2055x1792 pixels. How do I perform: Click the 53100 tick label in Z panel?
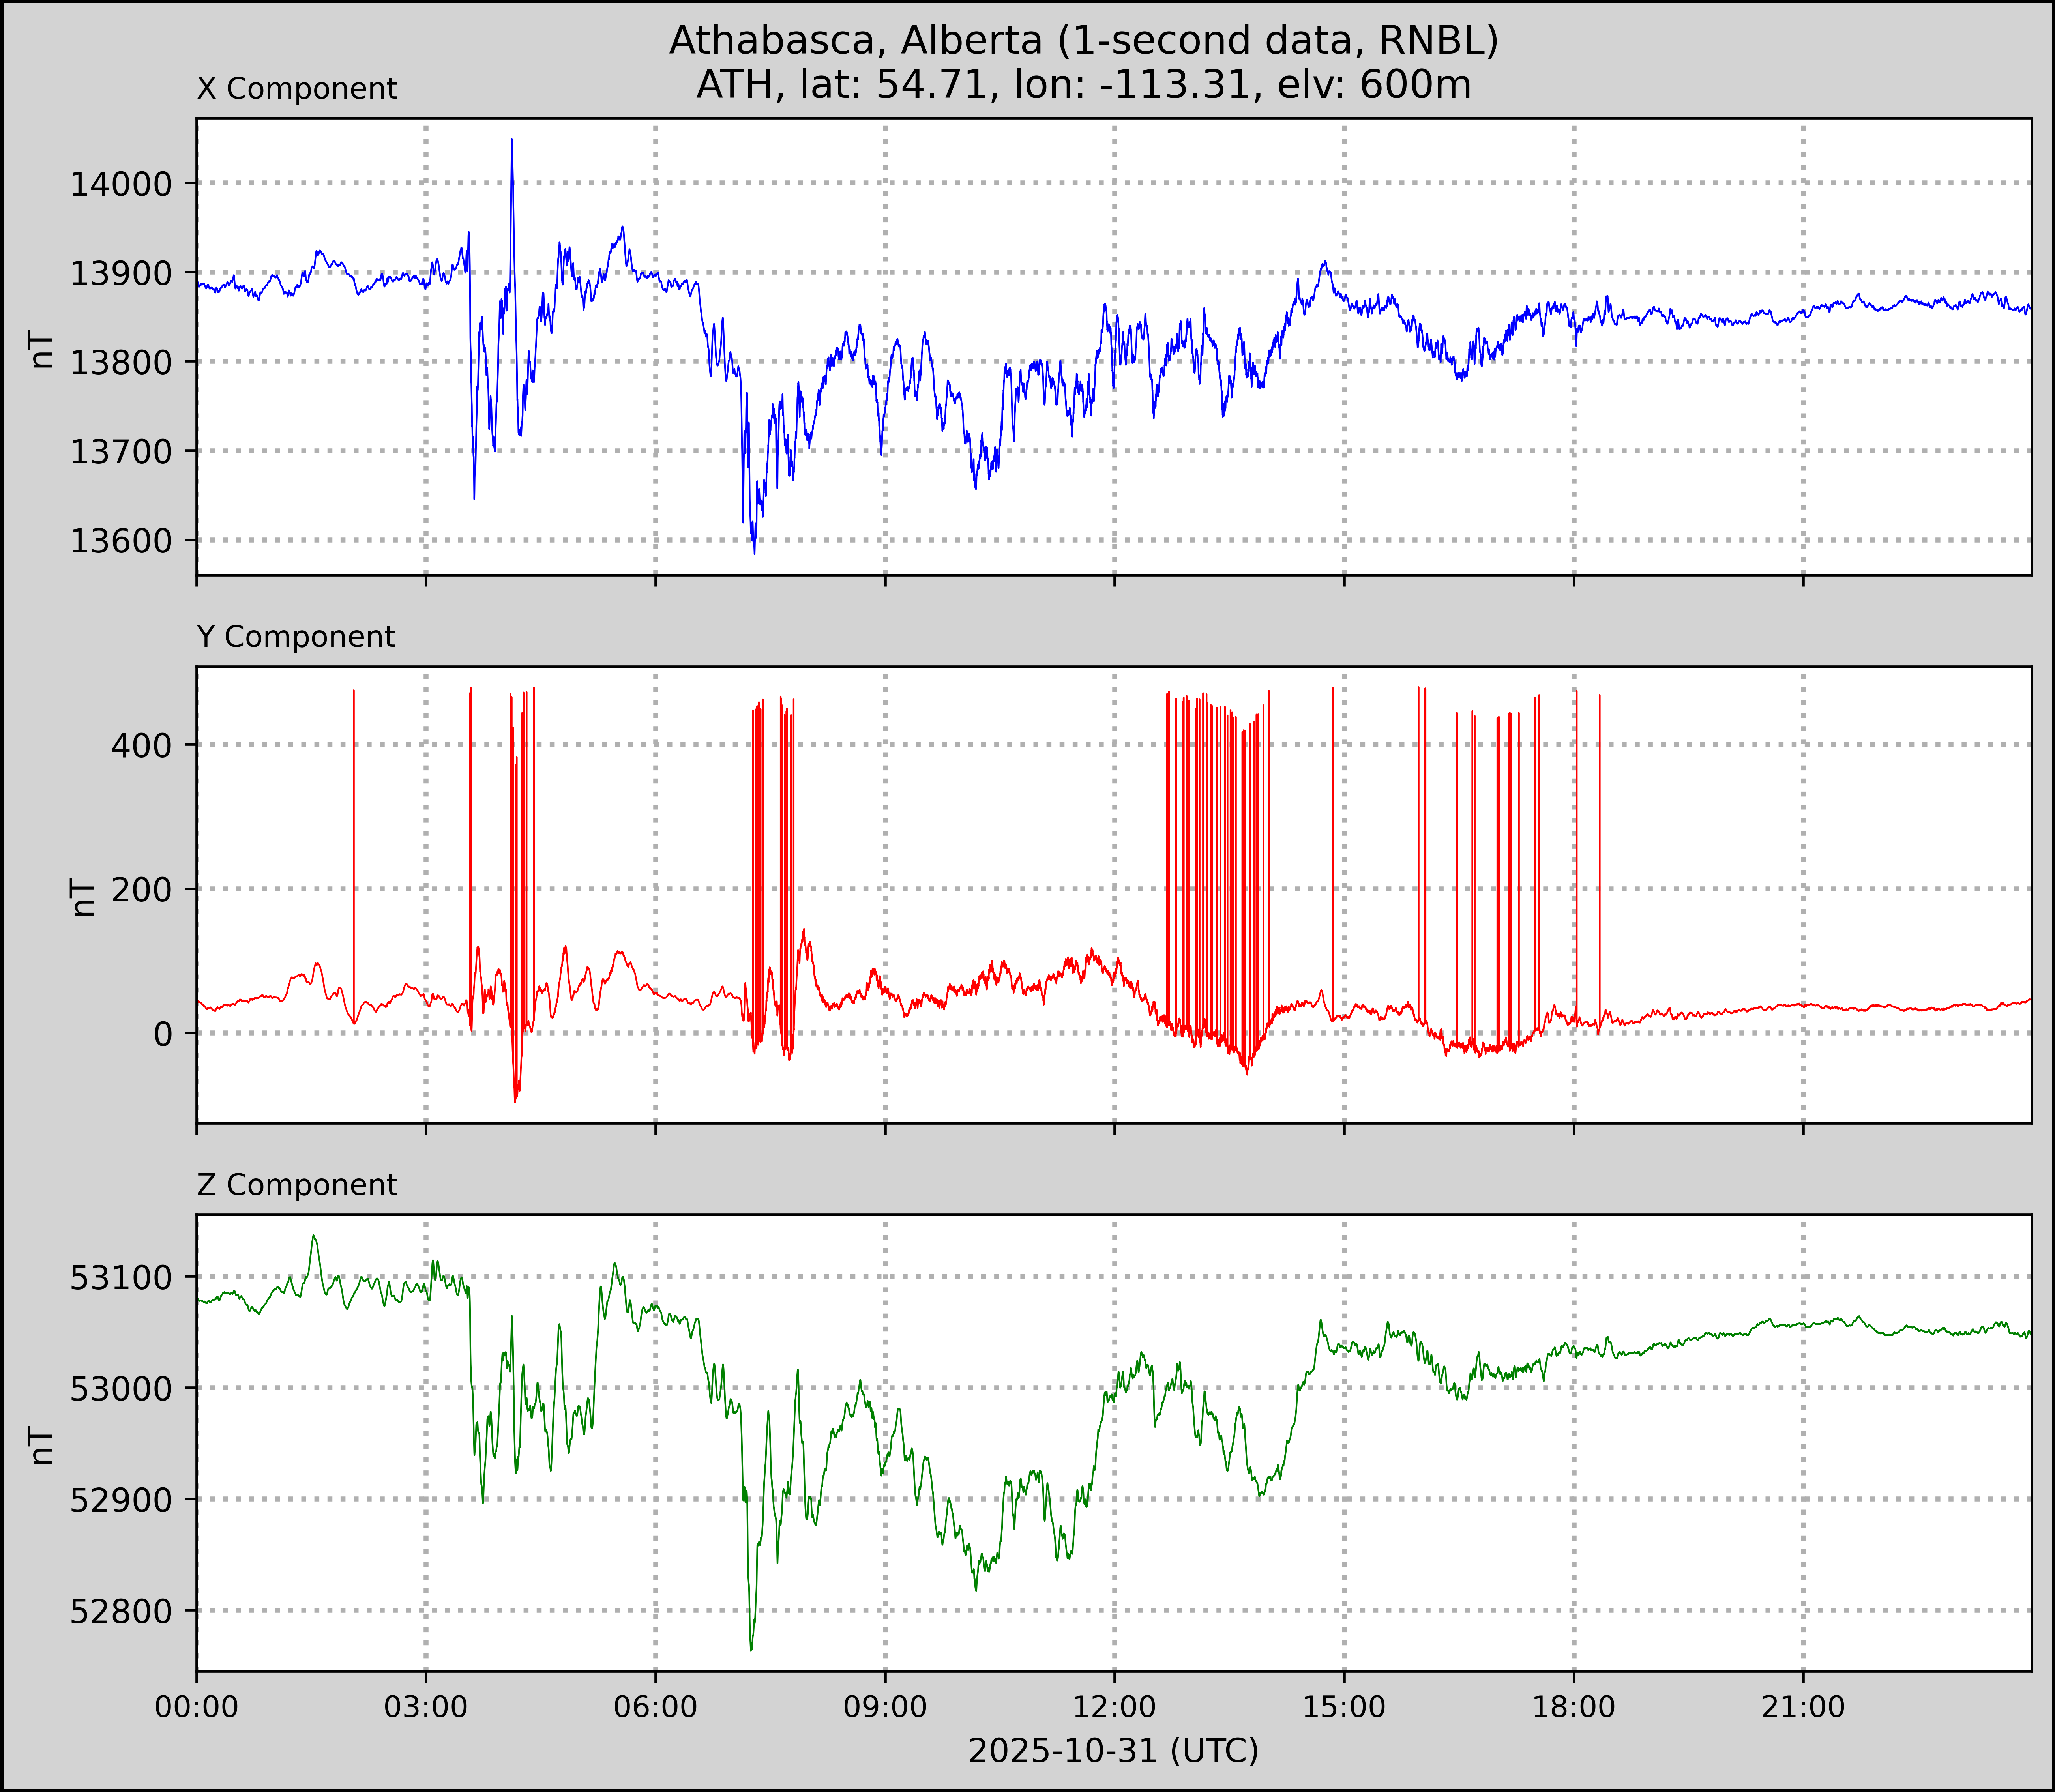click(121, 1278)
